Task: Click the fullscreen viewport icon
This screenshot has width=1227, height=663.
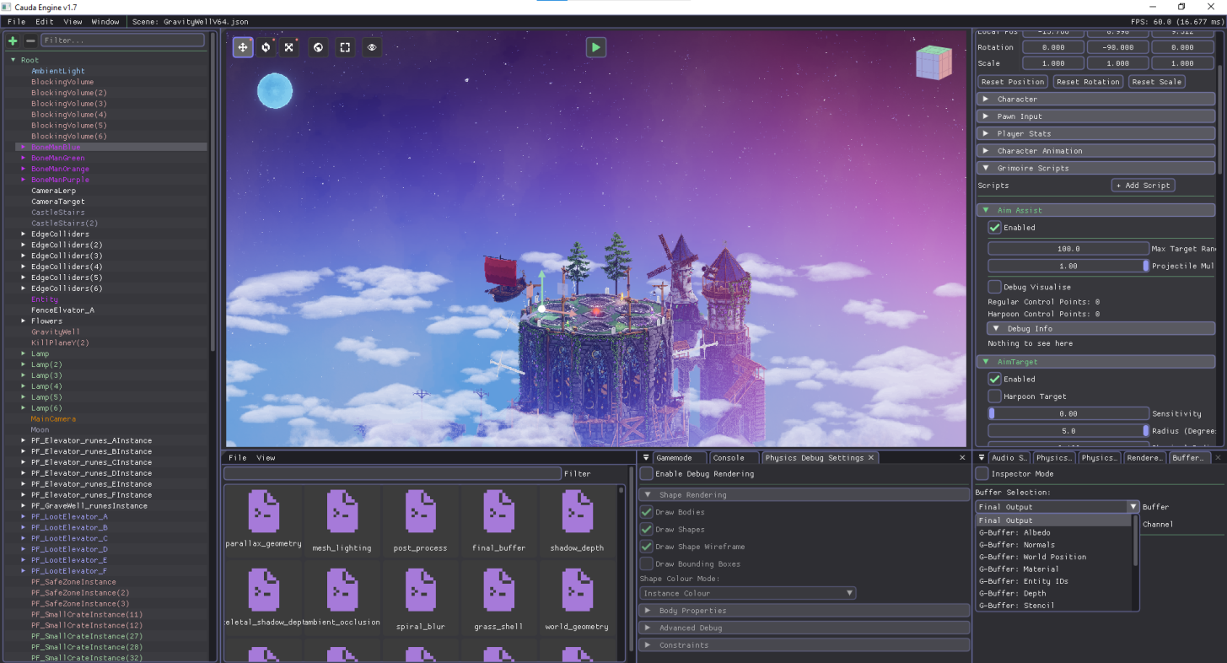Action: [345, 47]
